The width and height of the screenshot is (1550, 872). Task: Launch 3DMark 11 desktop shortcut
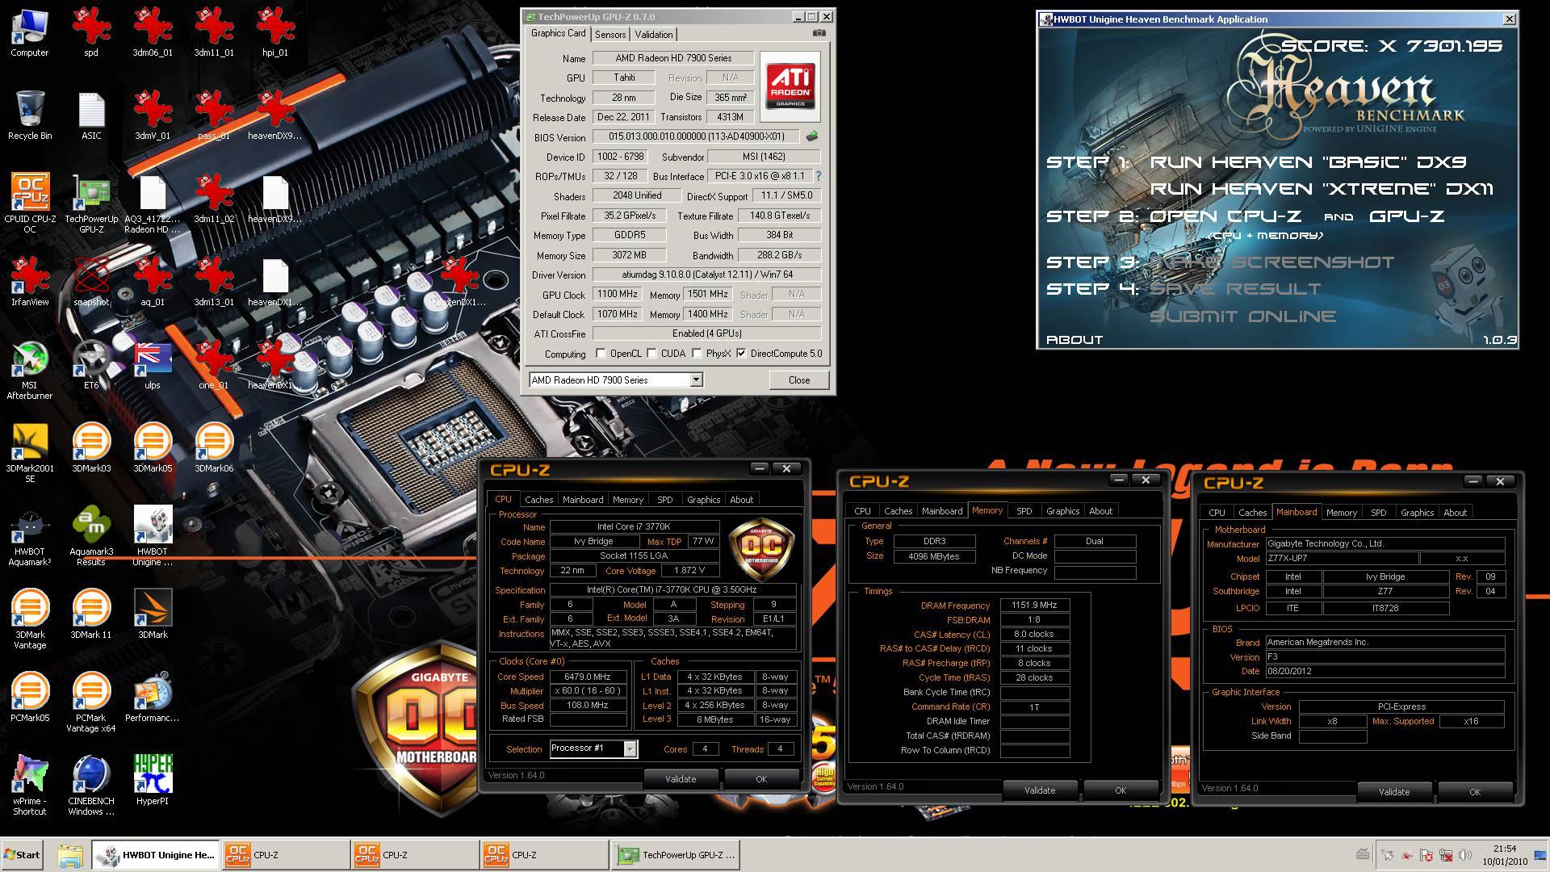(91, 614)
